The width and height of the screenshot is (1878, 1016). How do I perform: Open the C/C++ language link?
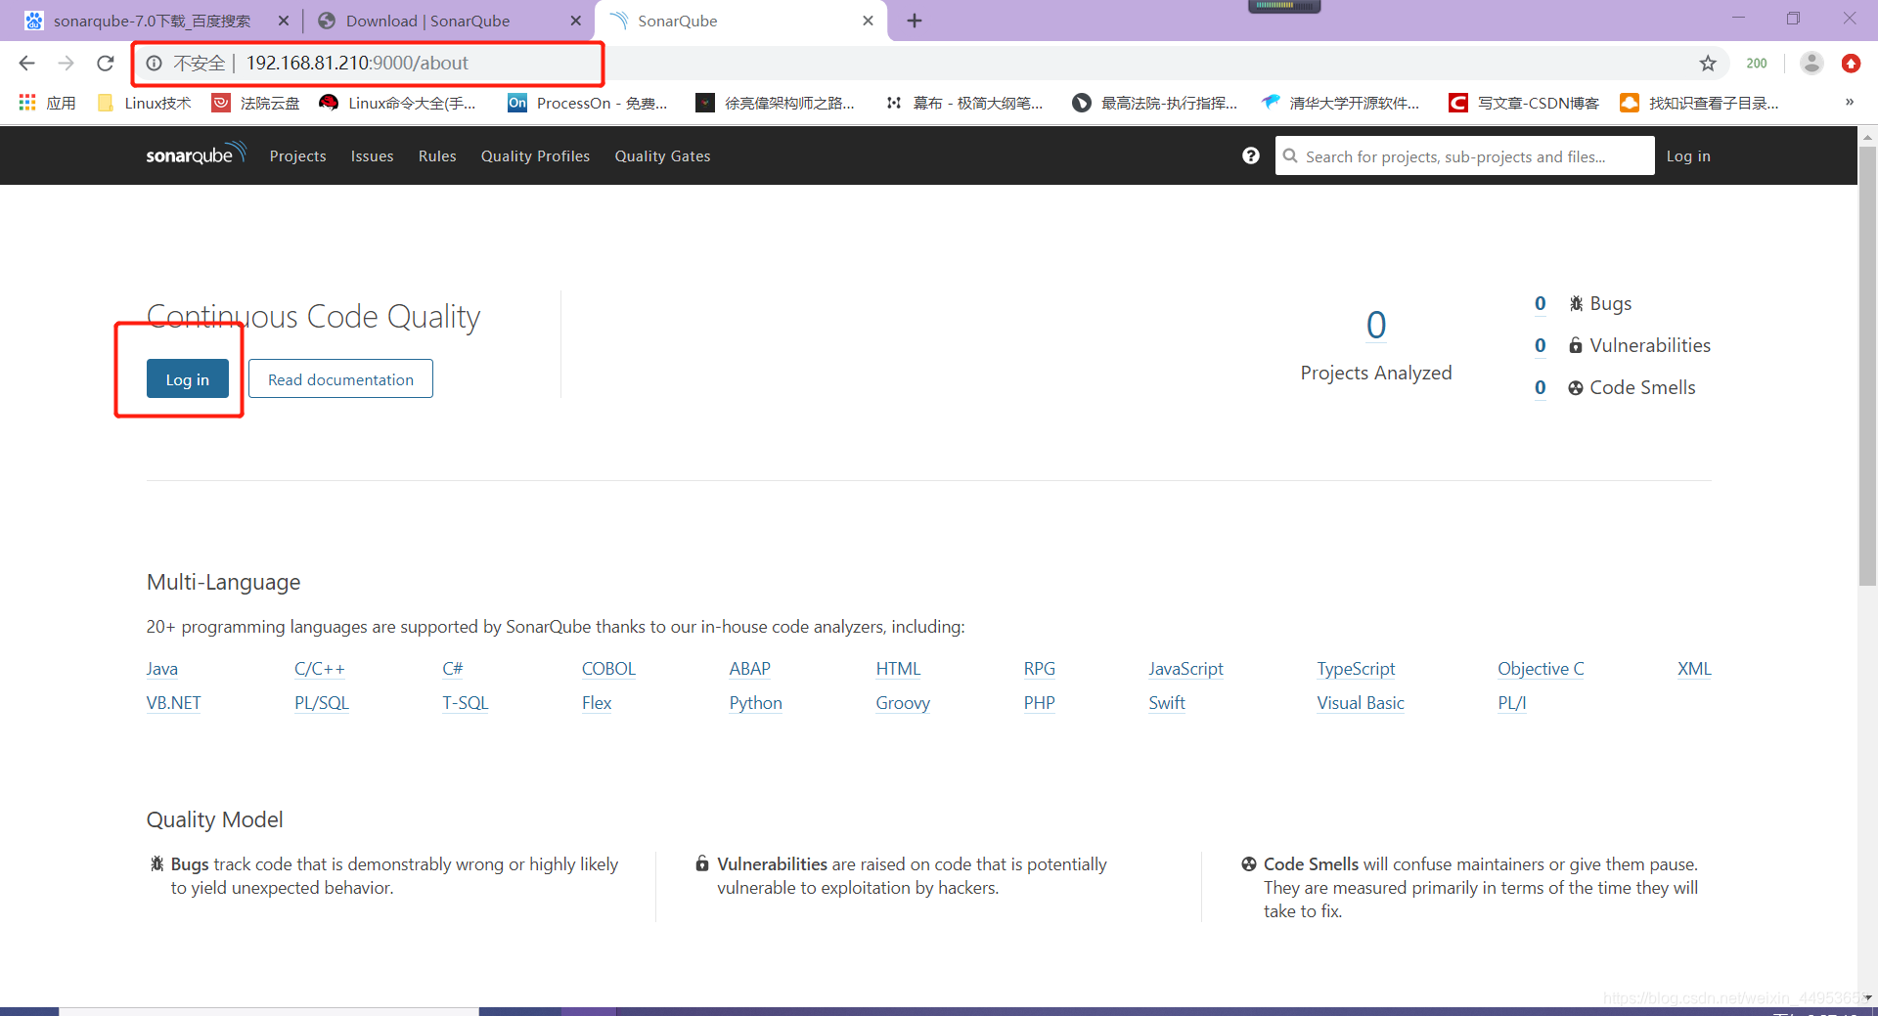coord(320,669)
